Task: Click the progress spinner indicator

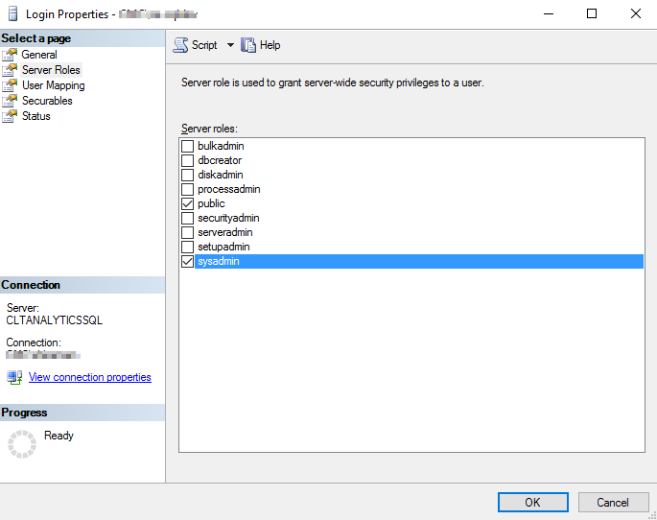Action: pos(22,444)
